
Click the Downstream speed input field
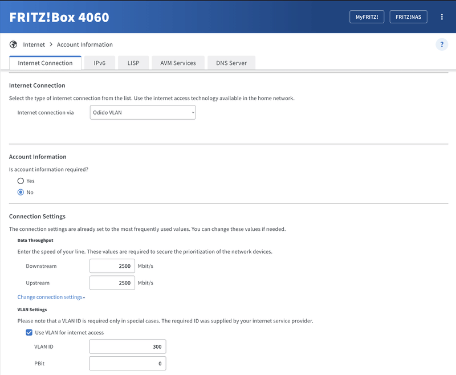pos(112,266)
